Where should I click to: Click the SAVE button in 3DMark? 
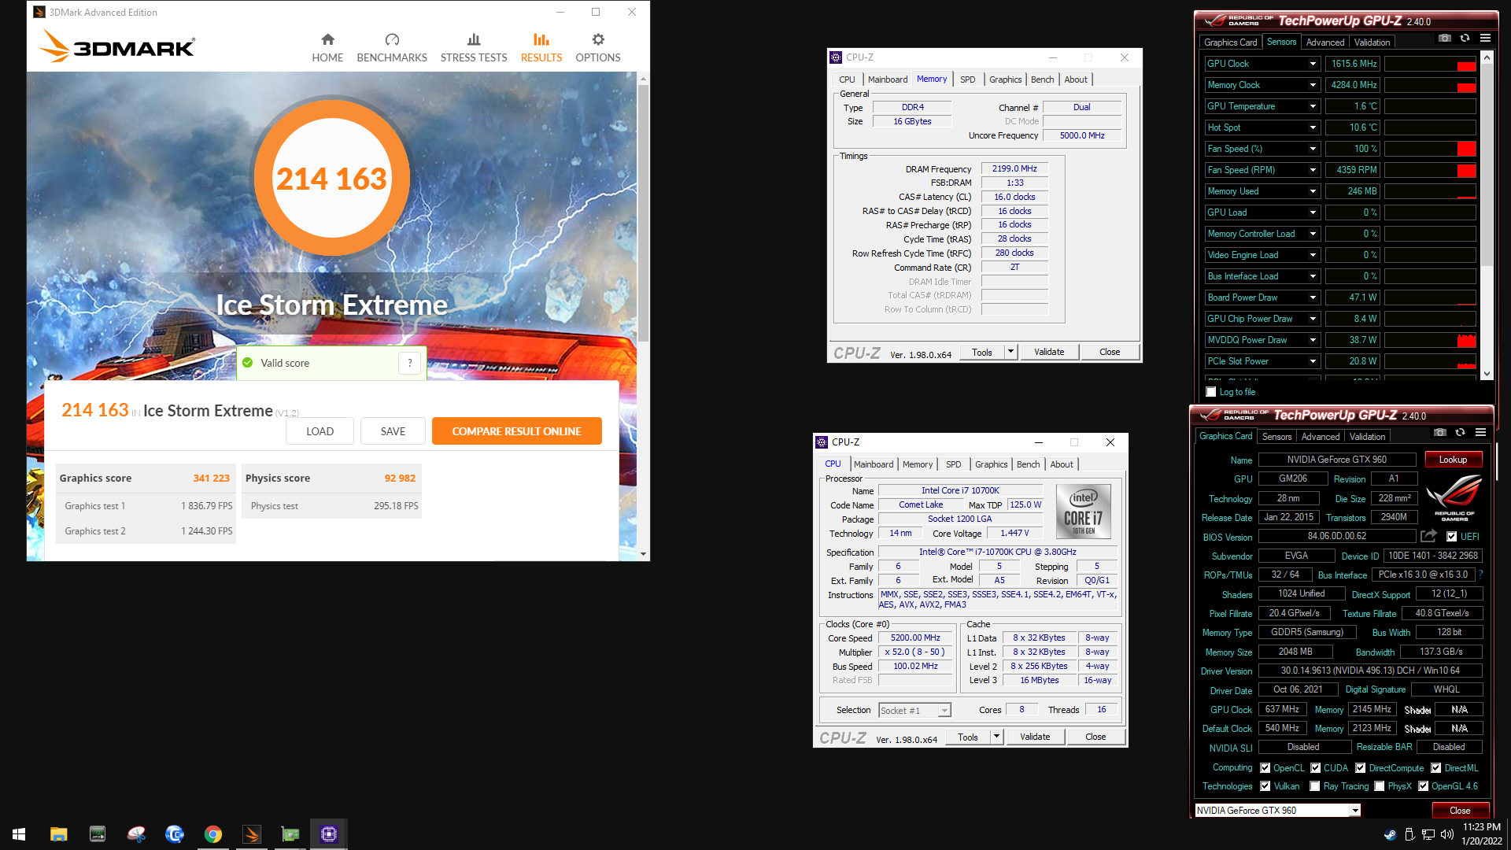point(393,431)
